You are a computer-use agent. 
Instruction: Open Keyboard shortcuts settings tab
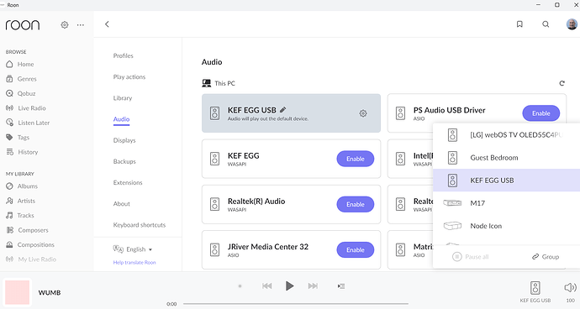pyautogui.click(x=140, y=225)
